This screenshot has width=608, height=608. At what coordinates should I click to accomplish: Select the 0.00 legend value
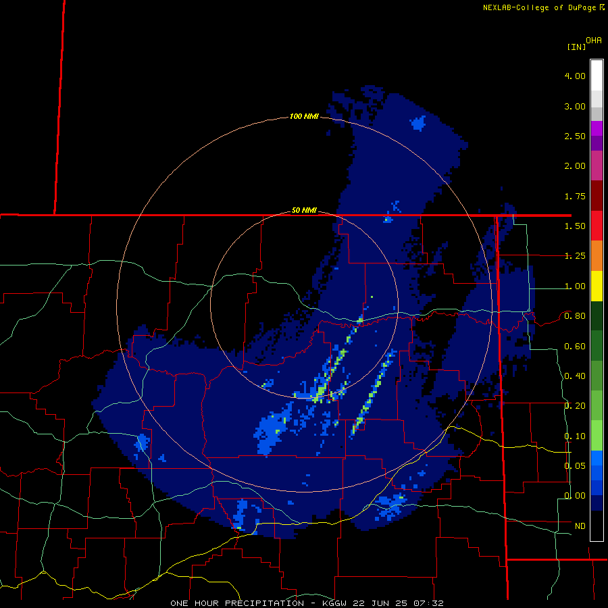[575, 496]
